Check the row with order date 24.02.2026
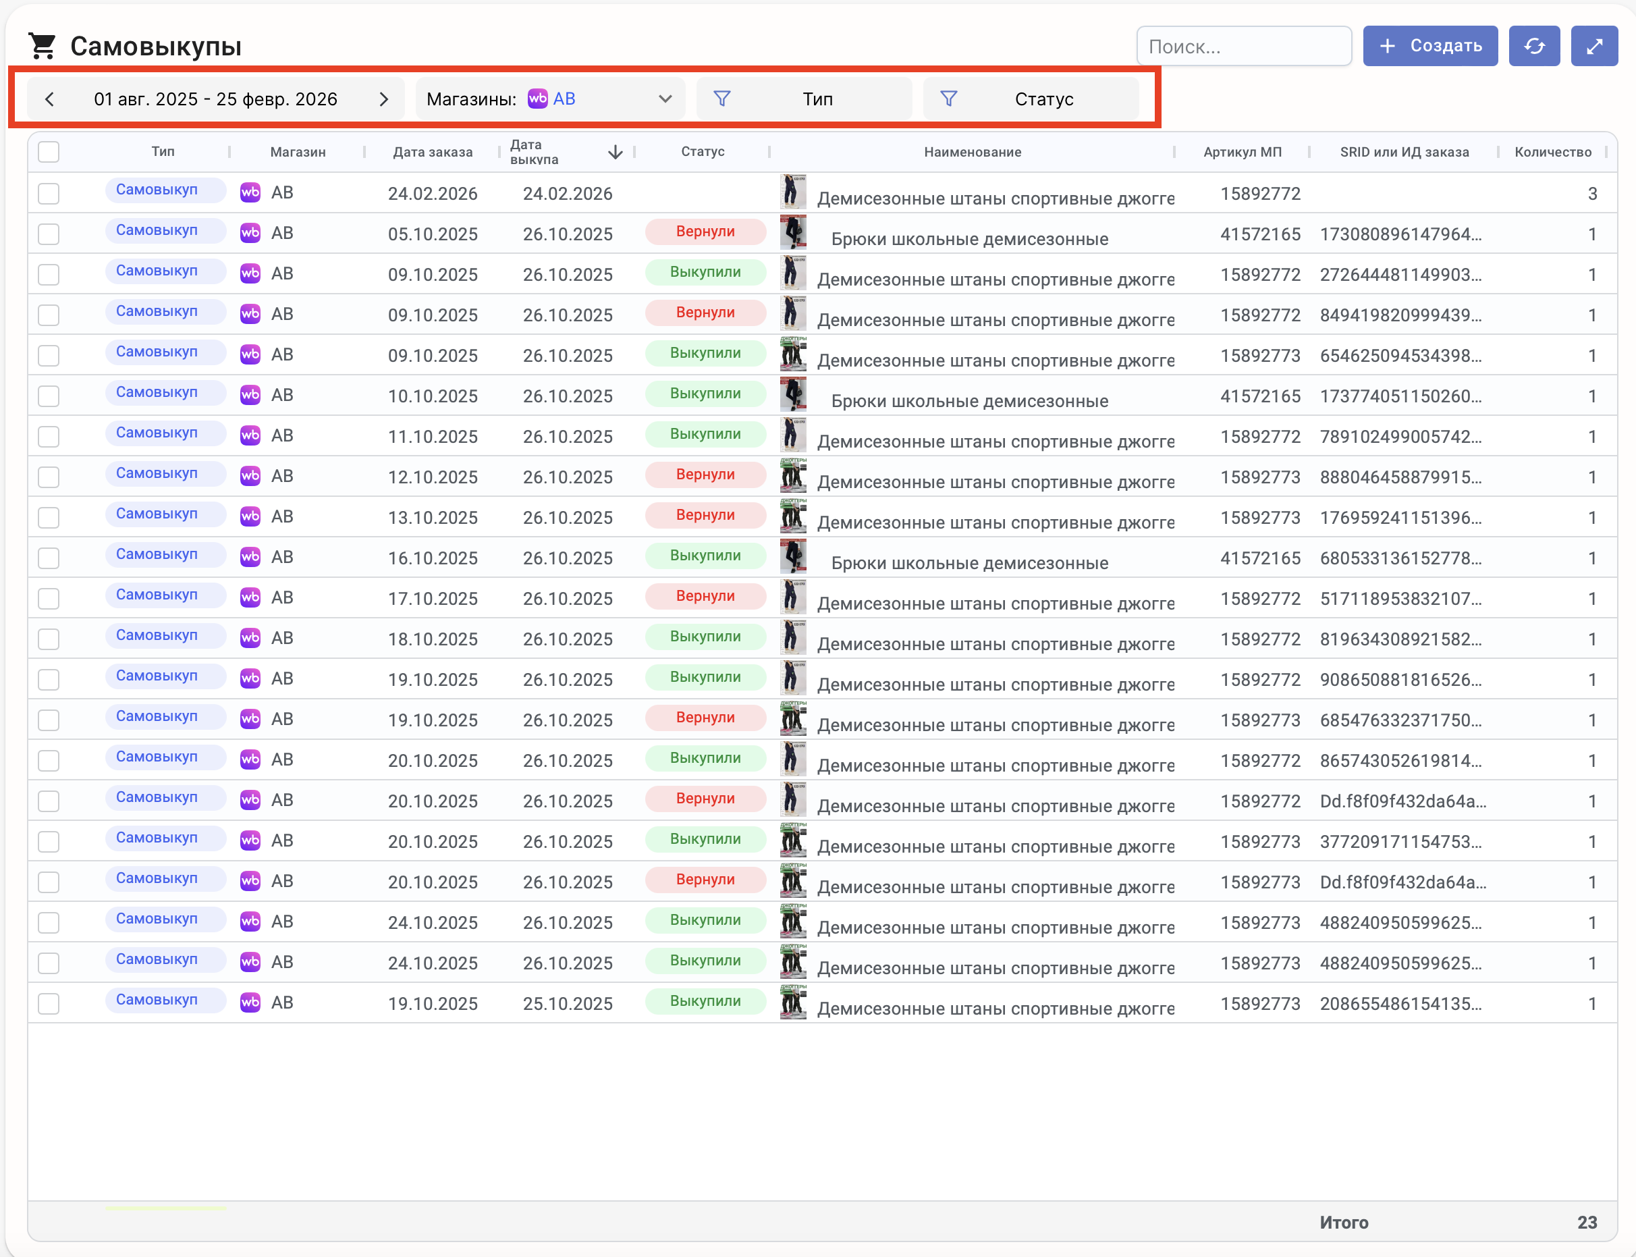Viewport: 1636px width, 1257px height. [x=49, y=193]
